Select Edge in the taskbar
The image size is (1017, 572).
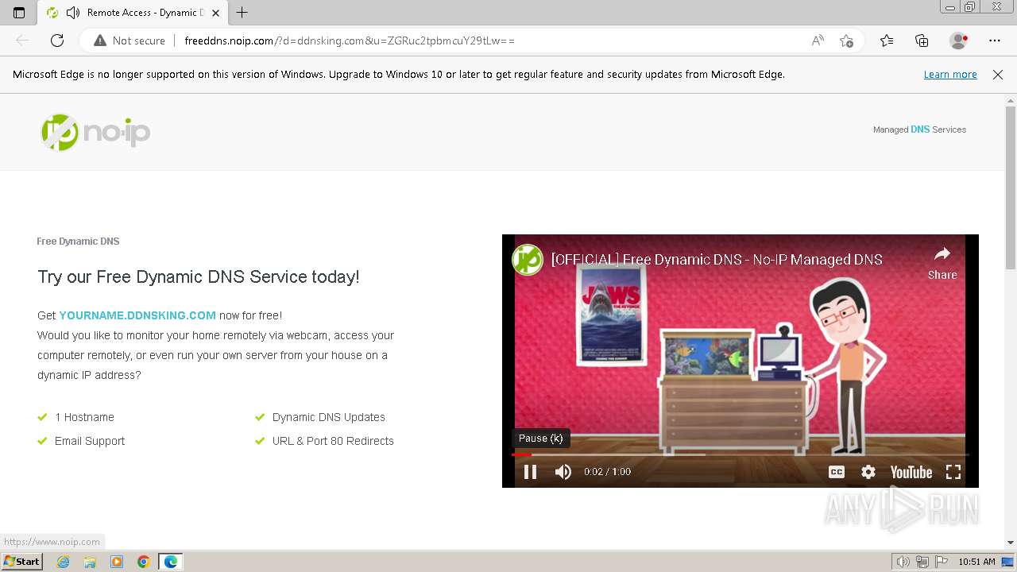[x=171, y=562]
